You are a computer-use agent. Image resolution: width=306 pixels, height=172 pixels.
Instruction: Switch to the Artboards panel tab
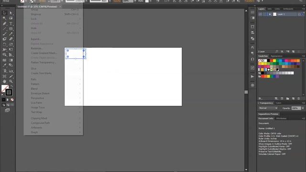[288, 9]
